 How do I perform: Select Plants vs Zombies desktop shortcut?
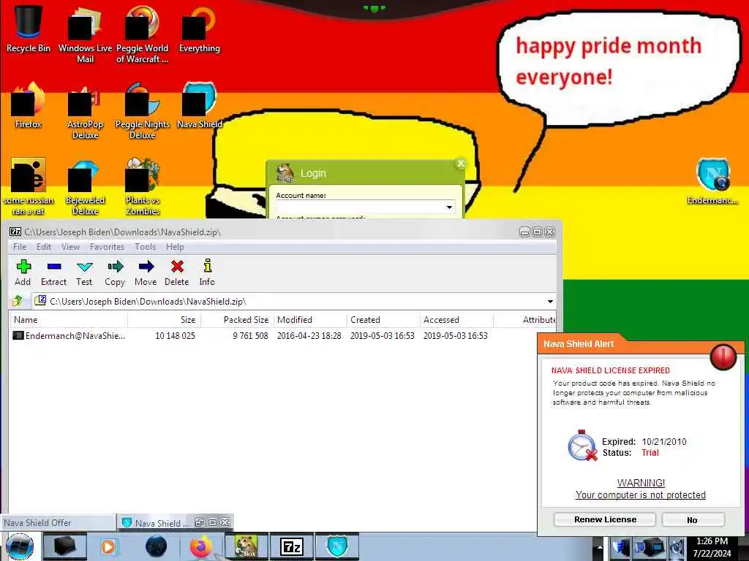point(143,186)
